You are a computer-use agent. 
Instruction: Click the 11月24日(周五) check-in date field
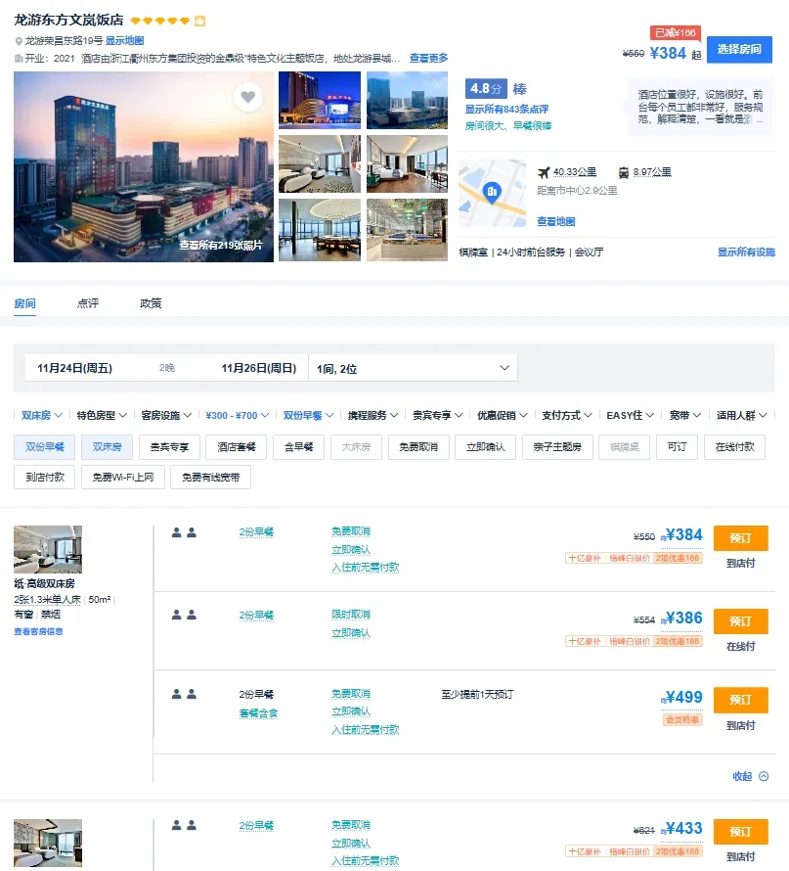(75, 368)
